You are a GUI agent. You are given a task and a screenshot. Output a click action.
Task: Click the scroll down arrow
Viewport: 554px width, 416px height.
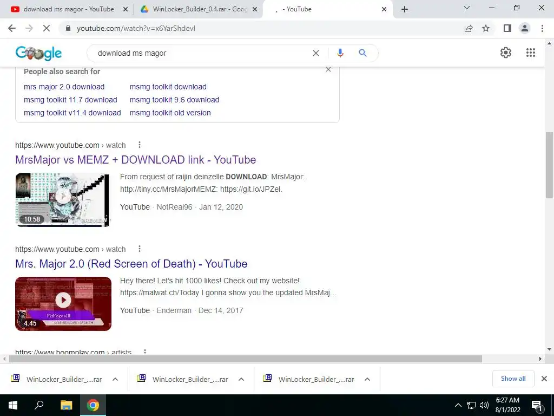[x=549, y=349]
